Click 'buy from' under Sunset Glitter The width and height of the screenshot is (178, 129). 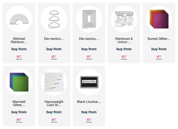159,49
